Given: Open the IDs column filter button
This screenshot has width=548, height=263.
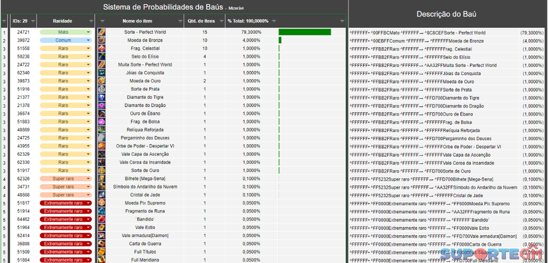Looking at the screenshot, I should [x=33, y=21].
